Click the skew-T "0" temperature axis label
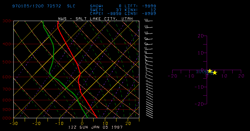The width and height of the screenshot is (250, 131). 82,123
